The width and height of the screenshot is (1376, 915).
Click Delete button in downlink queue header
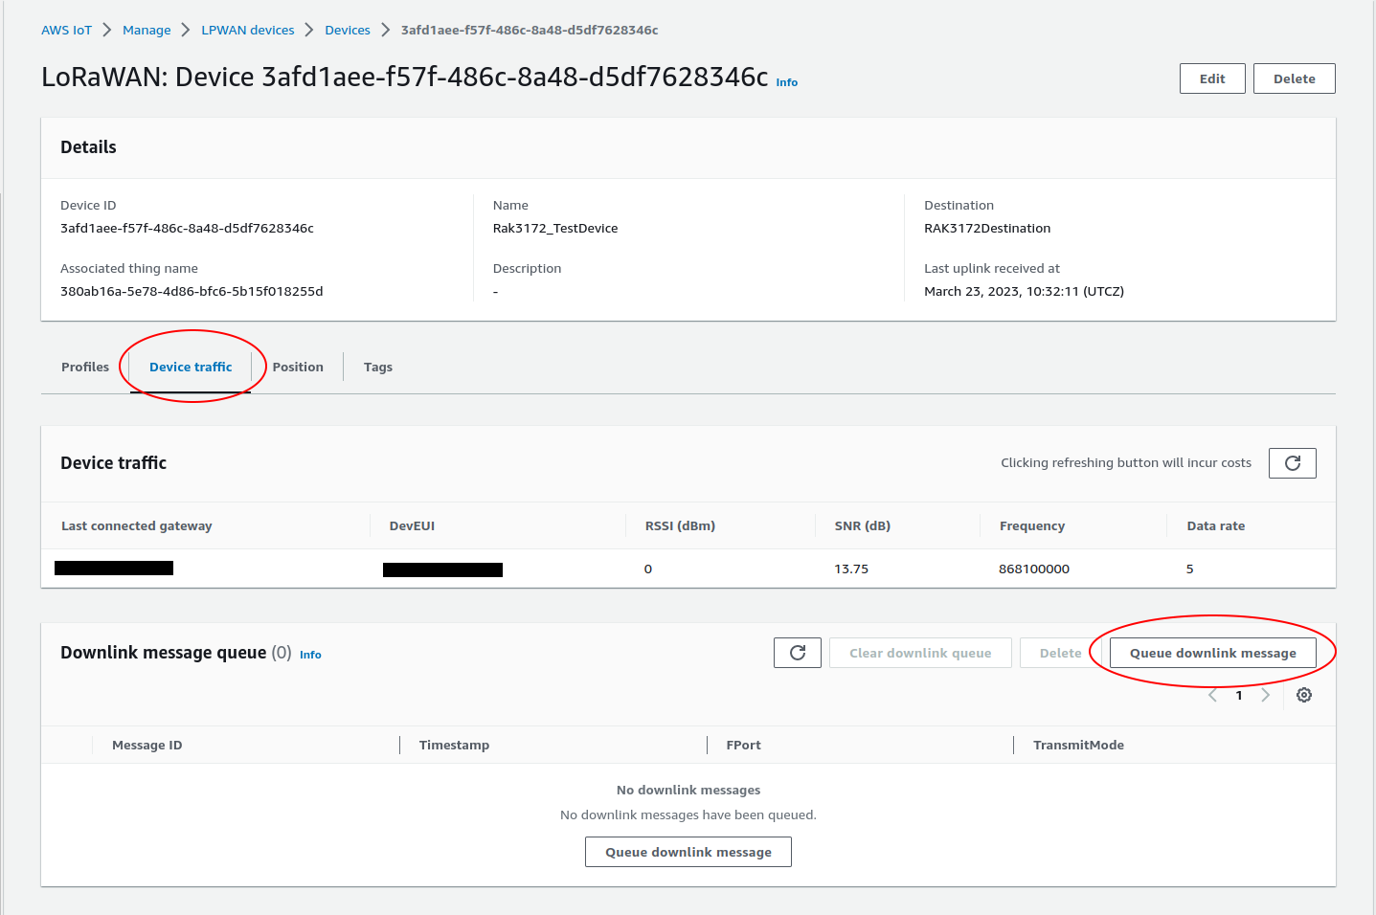coord(1060,653)
